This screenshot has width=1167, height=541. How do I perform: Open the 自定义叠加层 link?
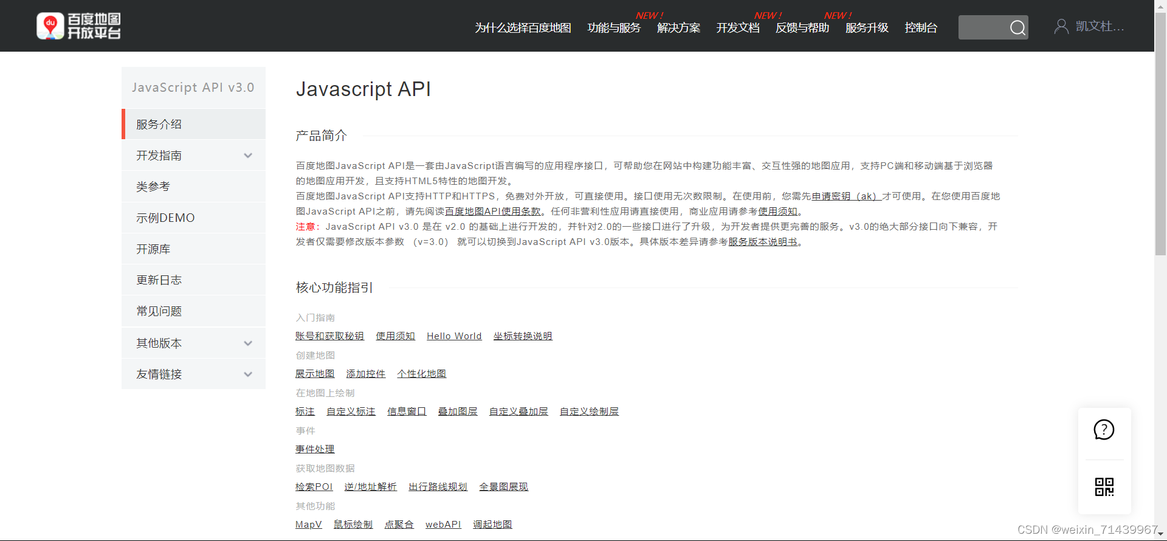pyautogui.click(x=518, y=412)
